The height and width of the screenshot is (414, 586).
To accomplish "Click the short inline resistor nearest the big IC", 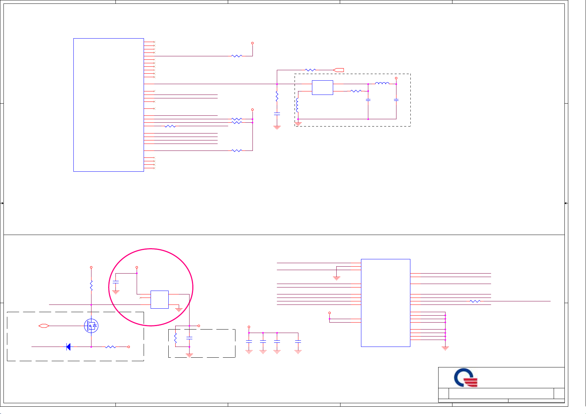I will [170, 126].
